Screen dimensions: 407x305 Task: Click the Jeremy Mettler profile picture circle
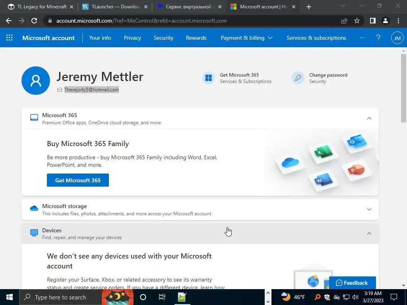pos(36,80)
